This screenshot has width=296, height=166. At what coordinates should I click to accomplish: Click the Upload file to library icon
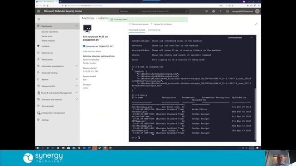[152, 24]
